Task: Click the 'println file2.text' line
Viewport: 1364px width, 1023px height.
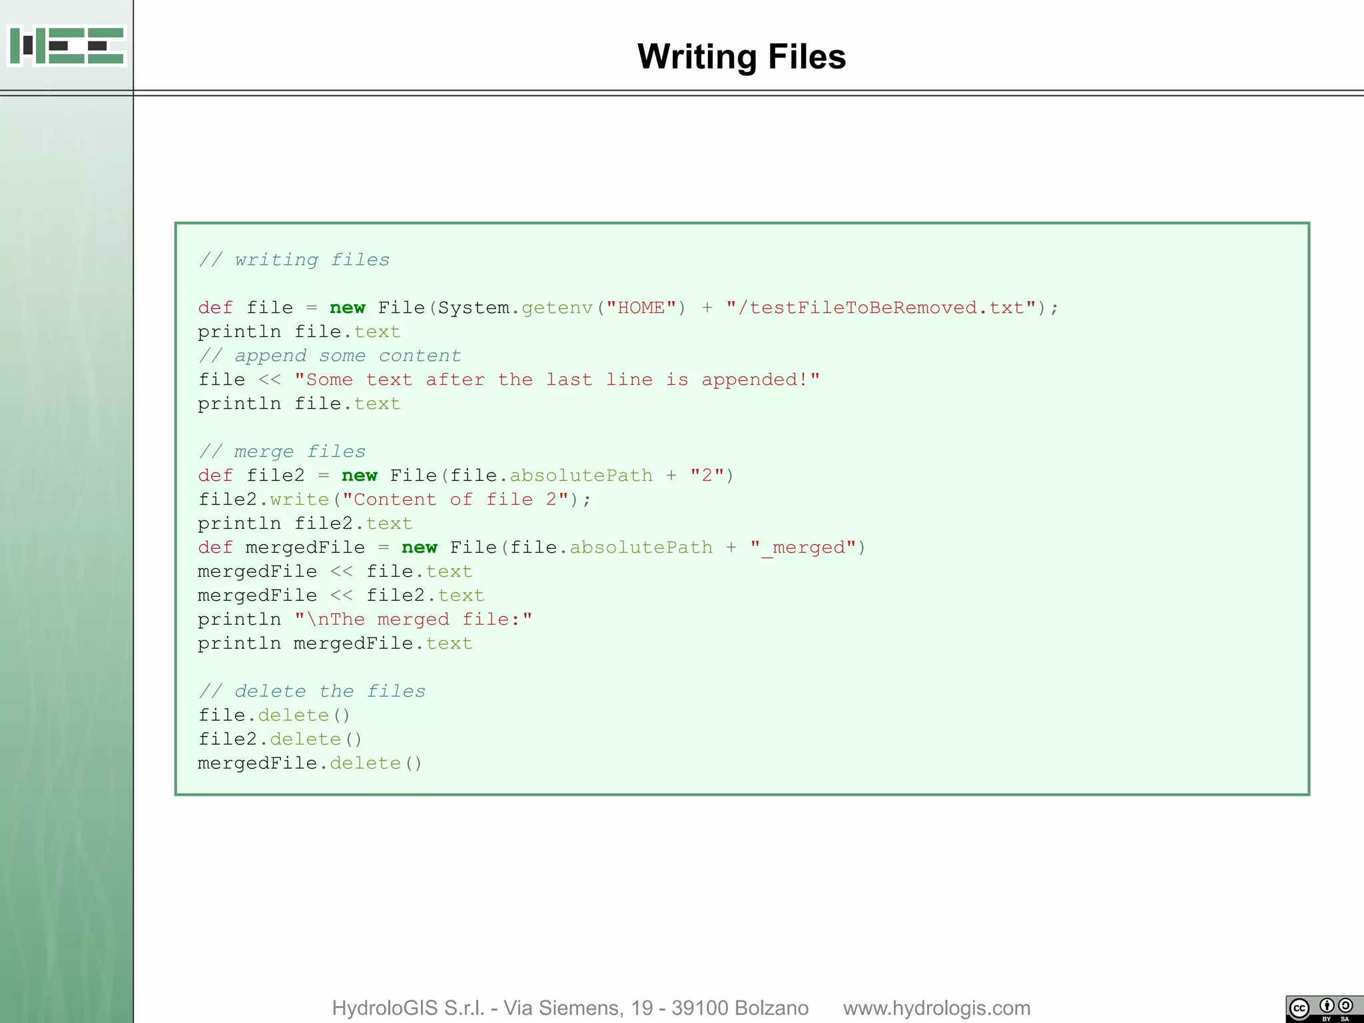Action: coord(305,523)
